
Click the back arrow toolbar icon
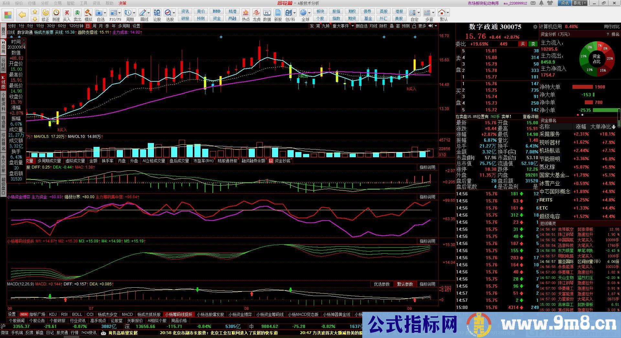pyautogui.click(x=22, y=15)
